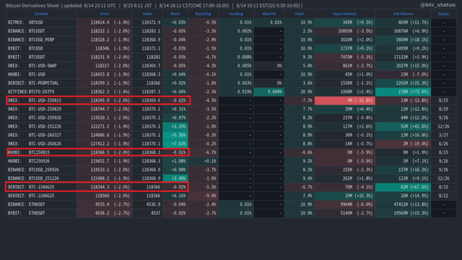Click the Yield column header
The image size is (462, 260).
pyautogui.click(x=299, y=14)
